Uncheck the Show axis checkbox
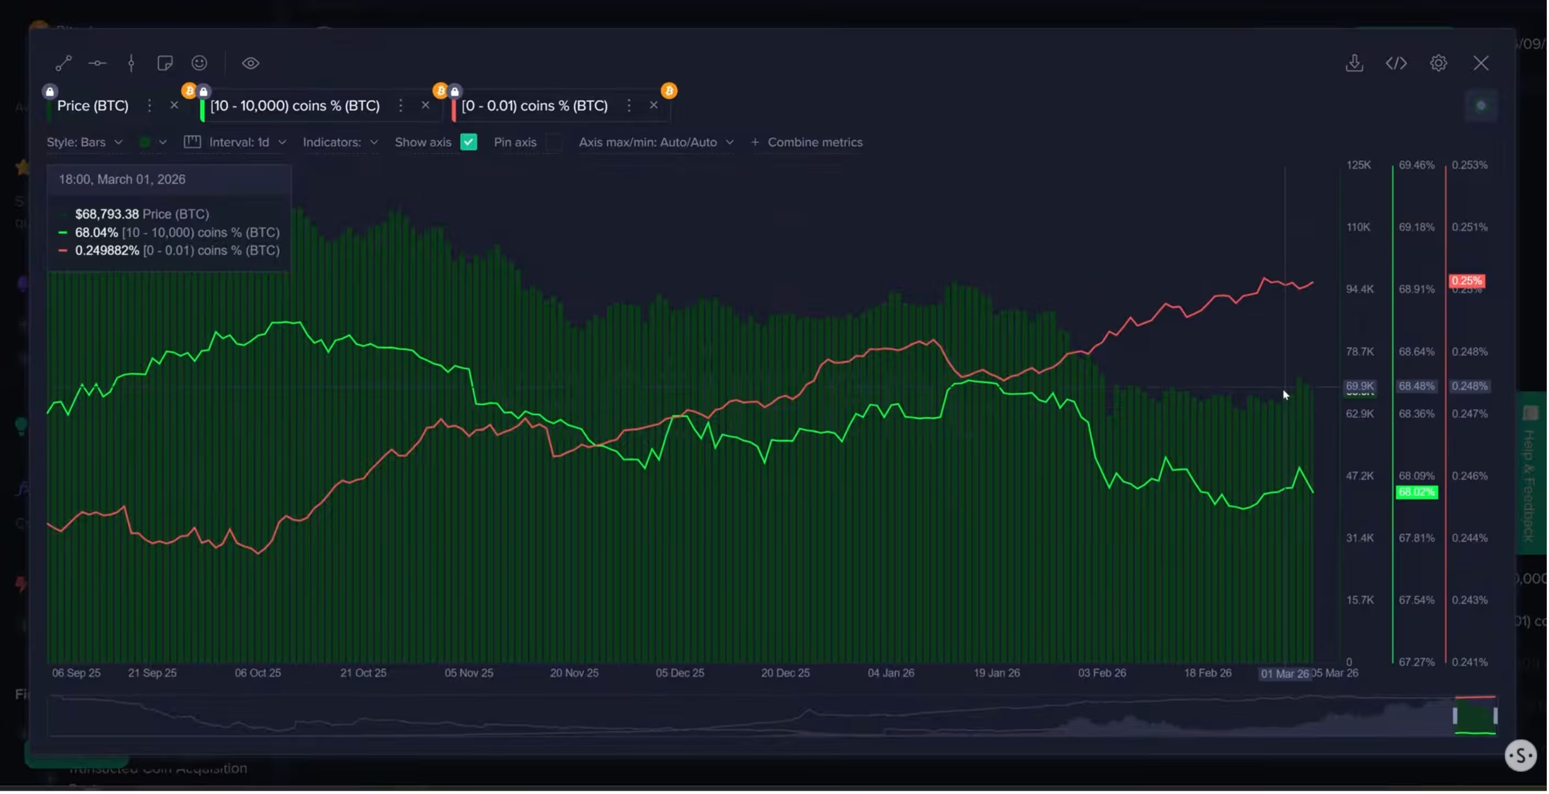Image resolution: width=1549 pixels, height=794 pixels. [468, 143]
